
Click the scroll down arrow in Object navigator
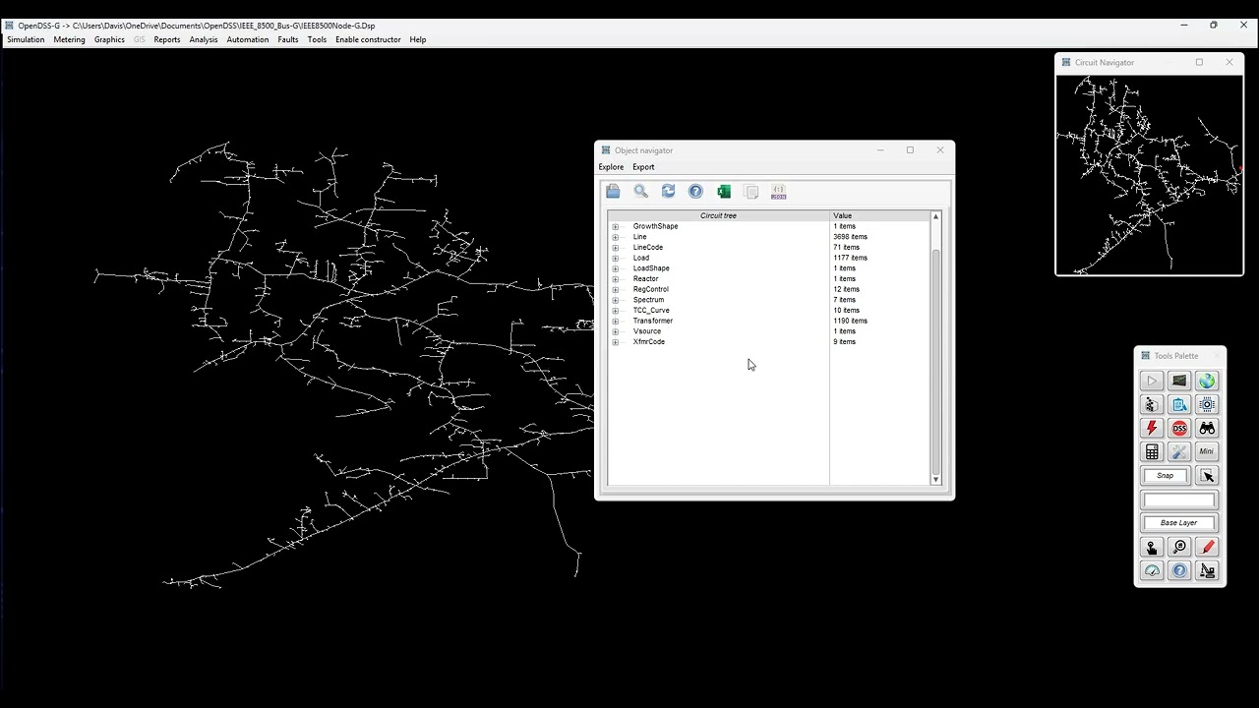click(935, 480)
